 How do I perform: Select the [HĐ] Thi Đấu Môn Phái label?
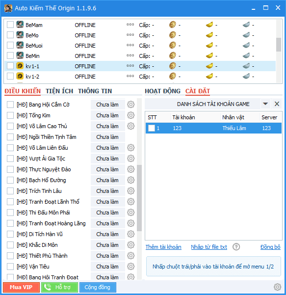43,213
